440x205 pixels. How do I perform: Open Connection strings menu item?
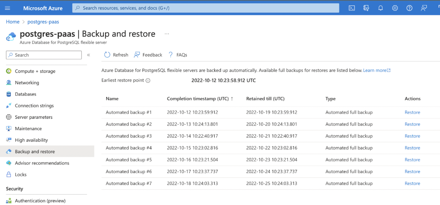point(34,105)
